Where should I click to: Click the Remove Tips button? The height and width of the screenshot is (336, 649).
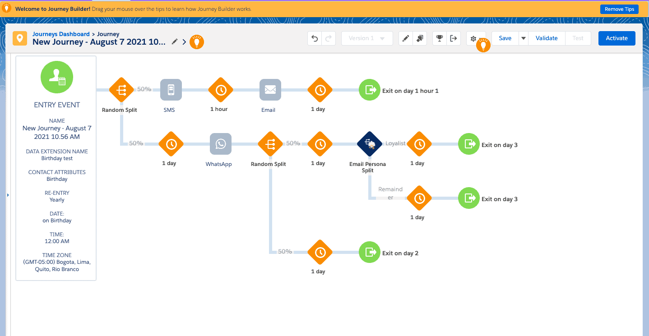[619, 9]
